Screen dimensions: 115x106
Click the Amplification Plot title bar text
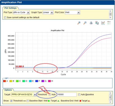click(12, 2)
